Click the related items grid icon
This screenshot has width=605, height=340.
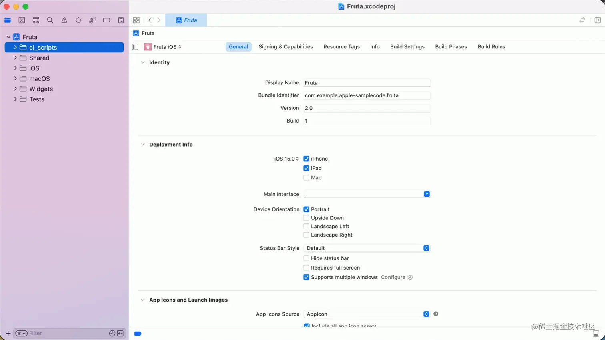pyautogui.click(x=136, y=20)
